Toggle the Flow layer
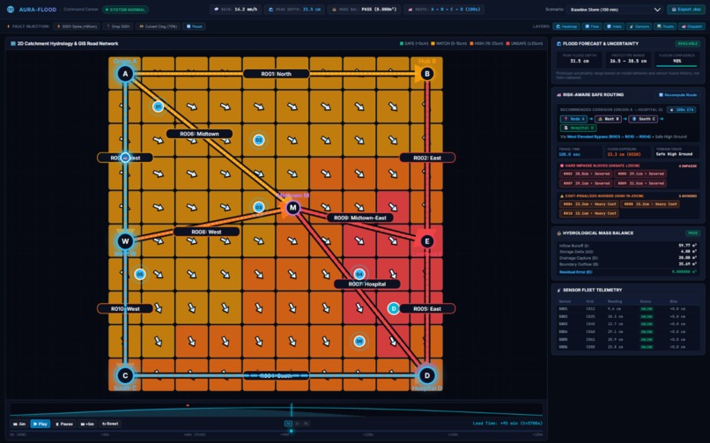Viewport: 710px width, 443px height. [x=592, y=26]
